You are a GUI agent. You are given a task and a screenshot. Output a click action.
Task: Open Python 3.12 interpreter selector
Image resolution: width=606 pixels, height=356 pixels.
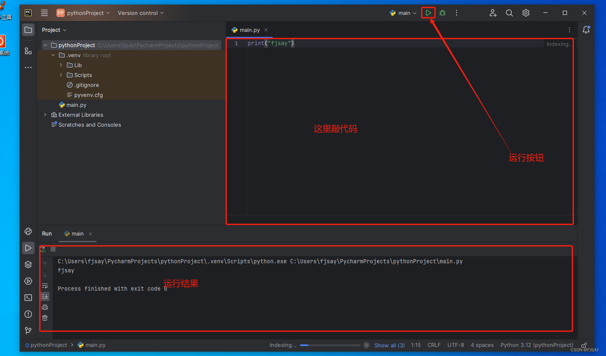coord(537,345)
